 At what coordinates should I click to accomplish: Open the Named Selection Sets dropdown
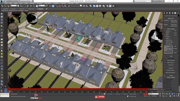point(76,6)
